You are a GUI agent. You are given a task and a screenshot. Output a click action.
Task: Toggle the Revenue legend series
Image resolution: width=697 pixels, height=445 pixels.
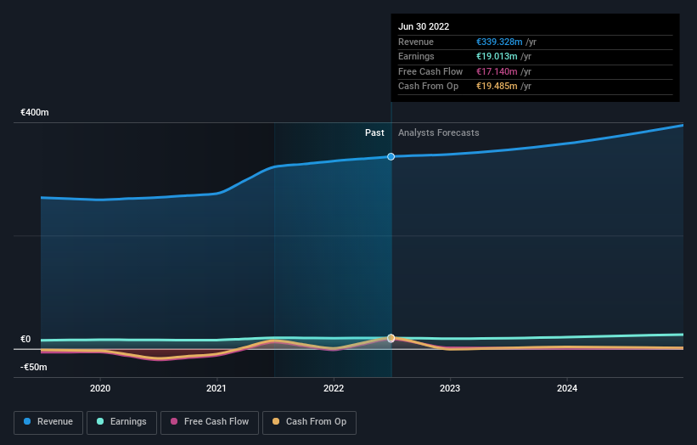coord(48,422)
